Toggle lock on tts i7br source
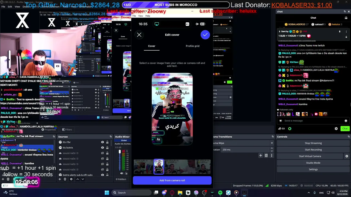Image resolution: width=351 pixels, height=197 pixels. (x=107, y=142)
